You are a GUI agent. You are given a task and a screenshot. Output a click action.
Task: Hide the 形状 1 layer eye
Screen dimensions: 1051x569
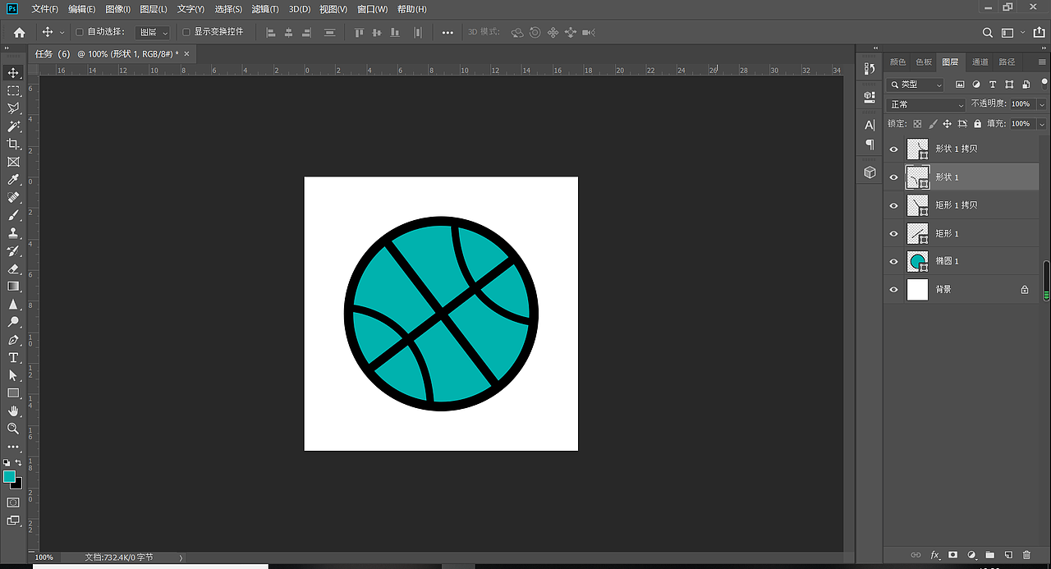[x=894, y=177]
